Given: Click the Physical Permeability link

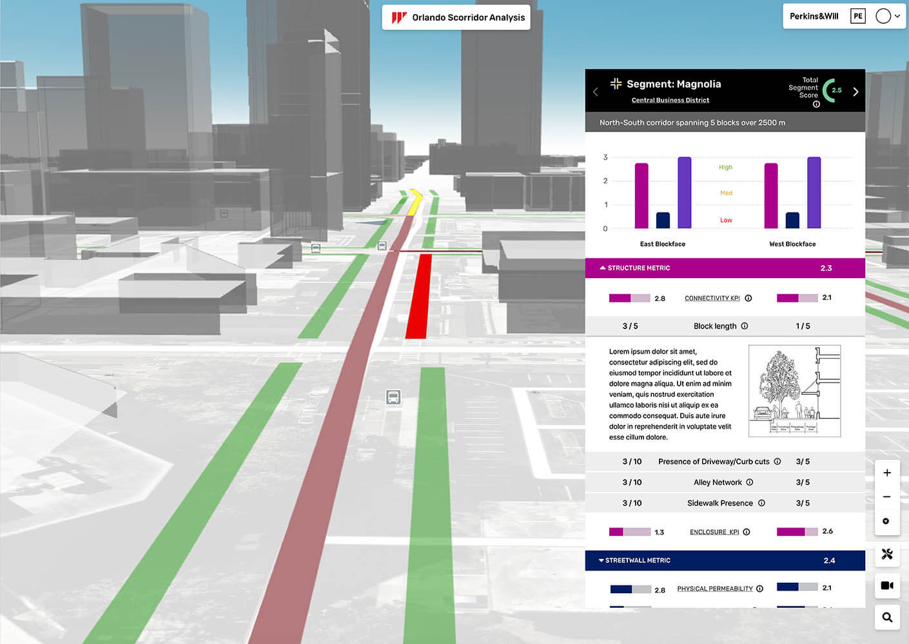Looking at the screenshot, I should 714,589.
